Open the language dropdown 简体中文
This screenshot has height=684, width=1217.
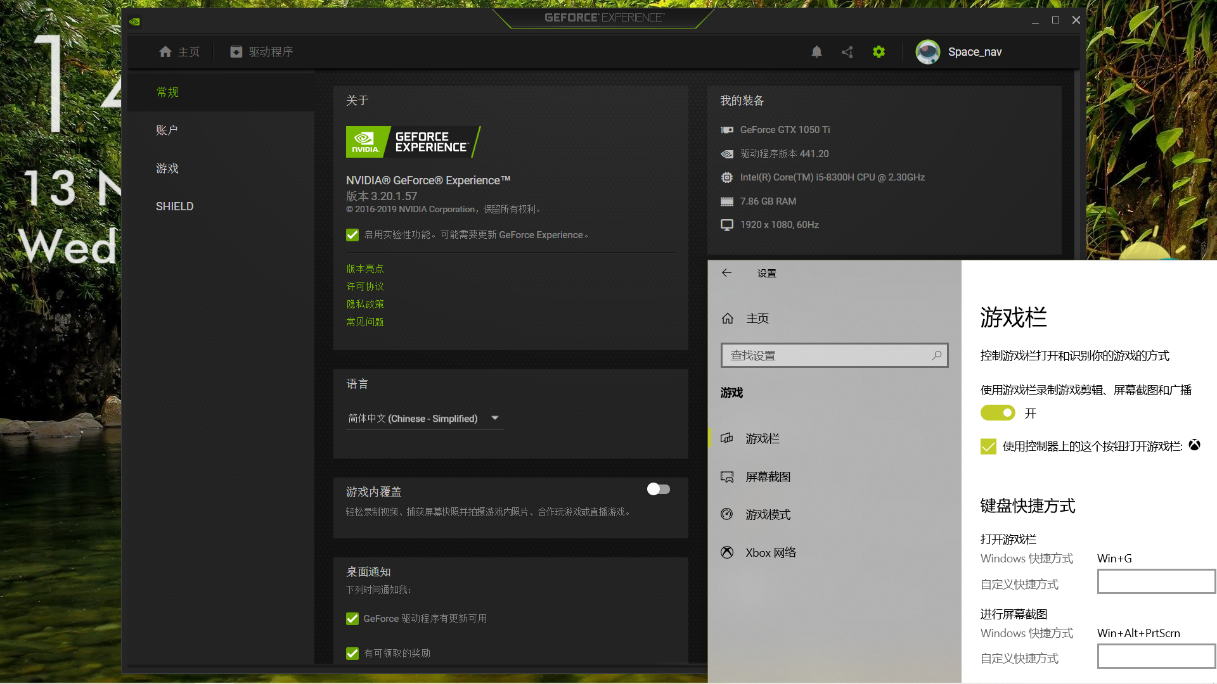pyautogui.click(x=425, y=419)
